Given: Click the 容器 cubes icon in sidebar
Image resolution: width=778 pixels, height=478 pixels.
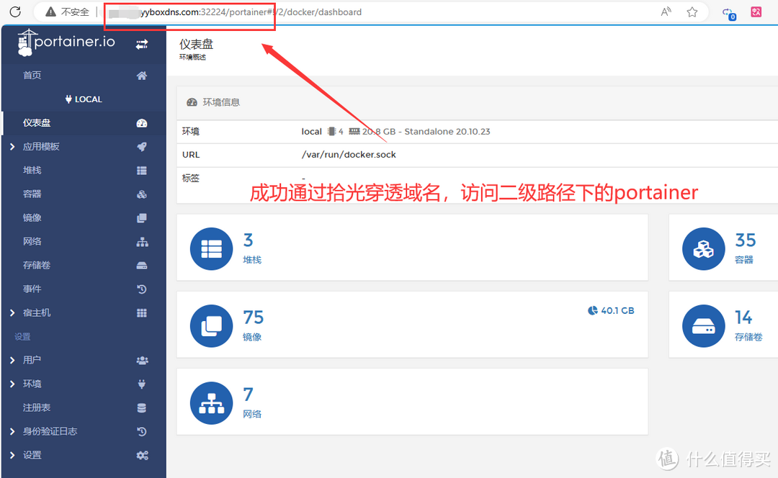Looking at the screenshot, I should pyautogui.click(x=142, y=194).
